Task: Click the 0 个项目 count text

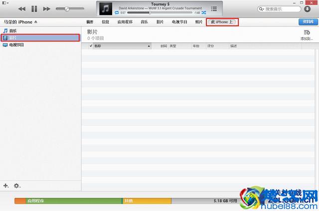Action: [x=95, y=38]
